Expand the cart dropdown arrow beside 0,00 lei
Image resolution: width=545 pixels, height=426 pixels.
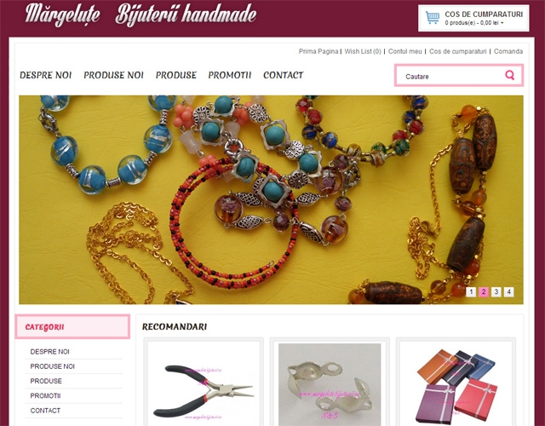click(502, 23)
